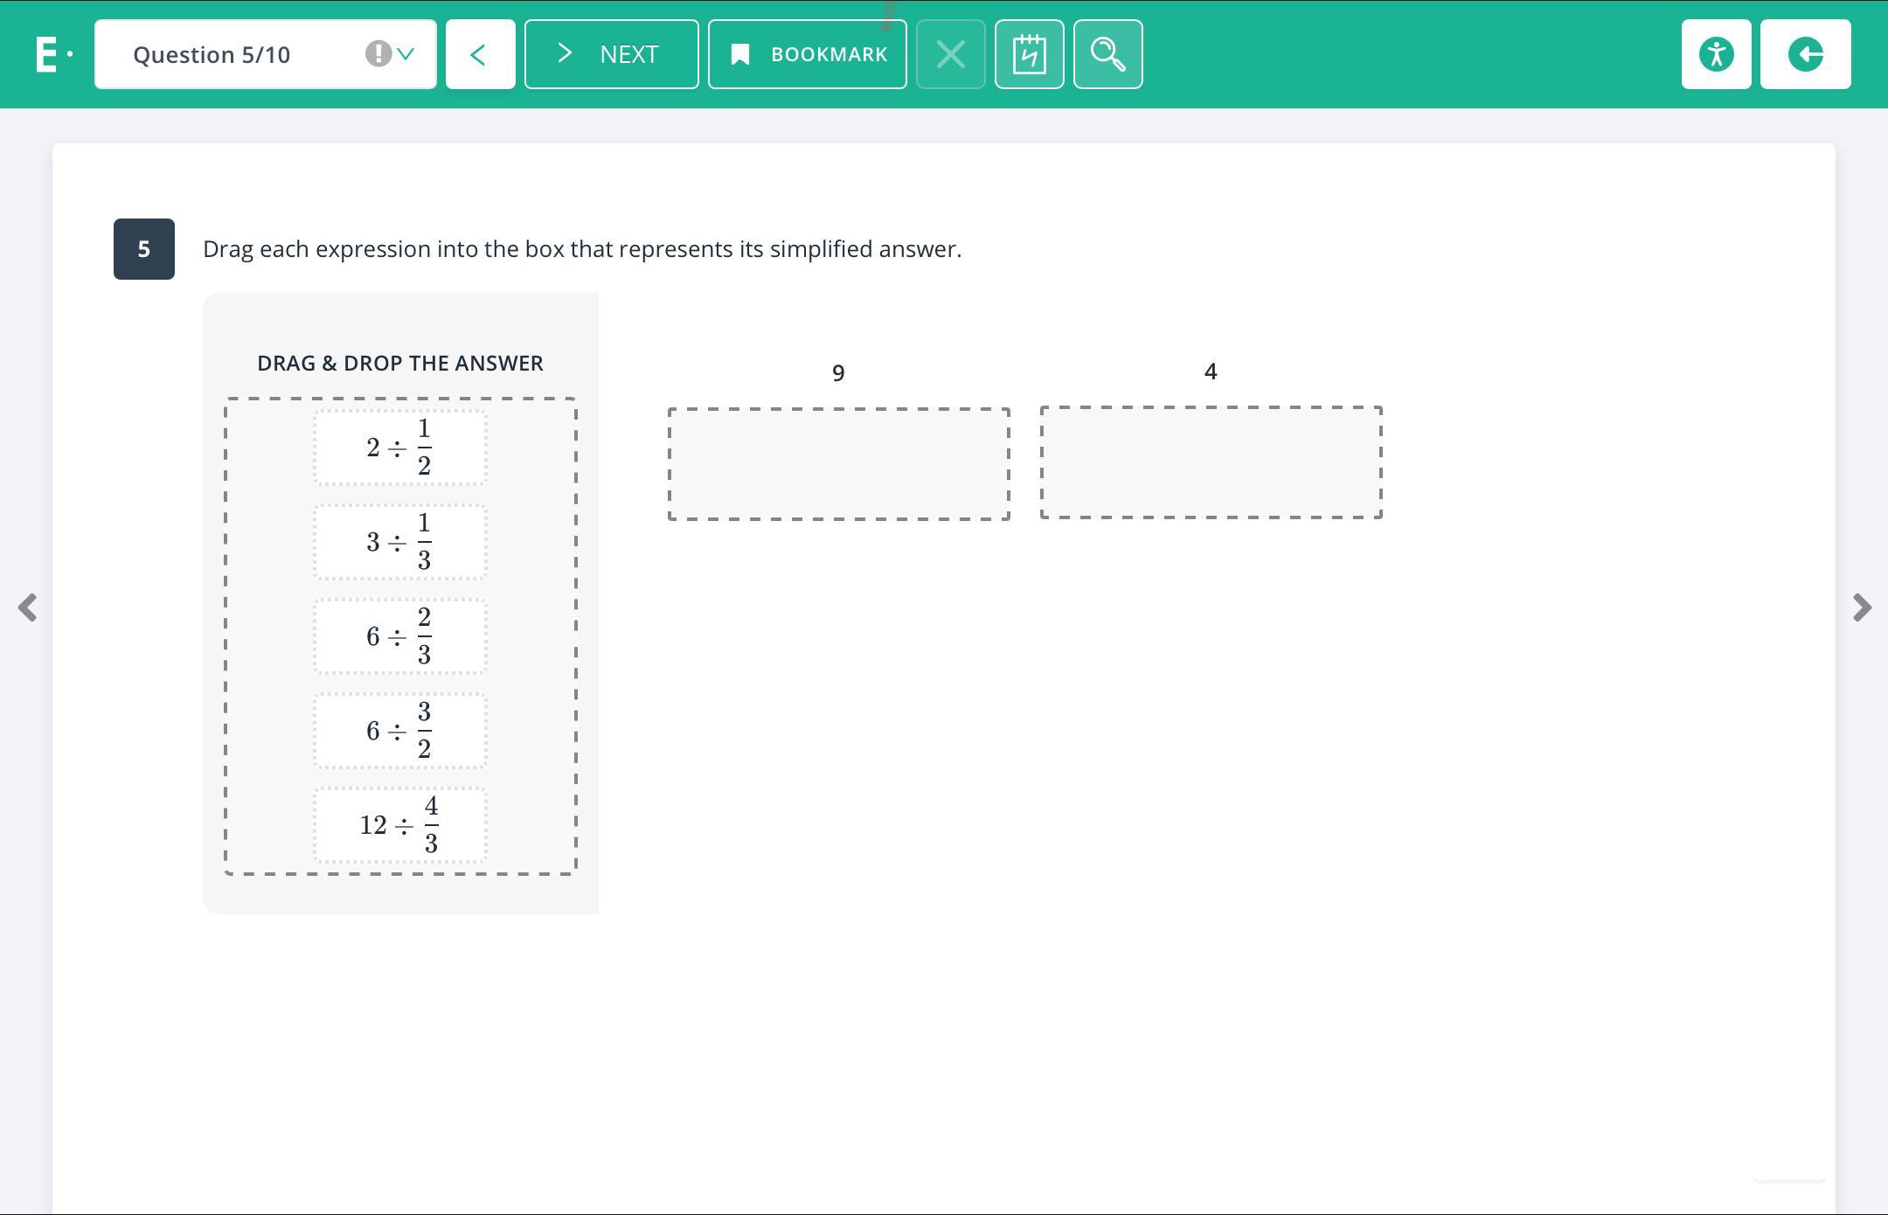The height and width of the screenshot is (1215, 1888).
Task: Click the answer eliminator X icon
Action: click(x=950, y=54)
